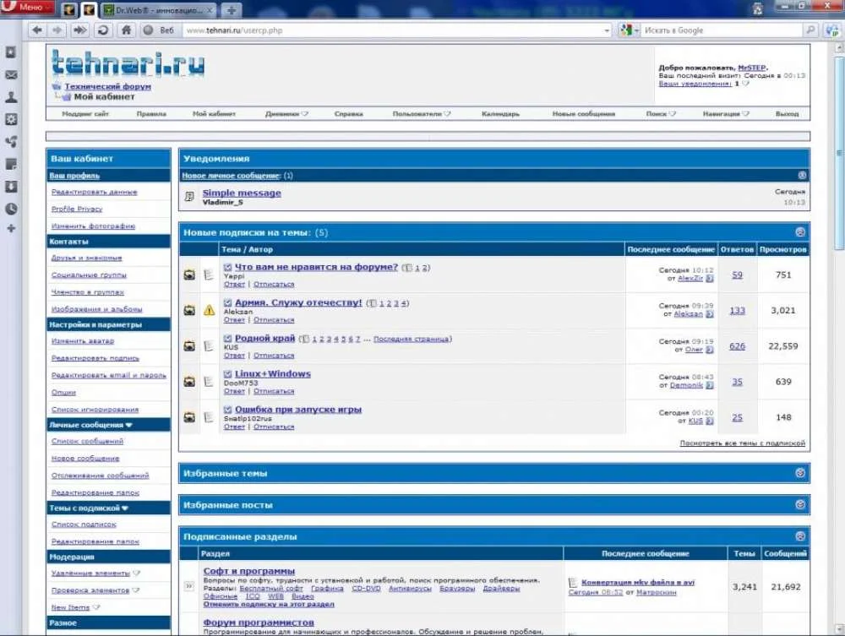Close the Dr.Web tab
Image resolution: width=845 pixels, height=636 pixels.
coord(210,10)
